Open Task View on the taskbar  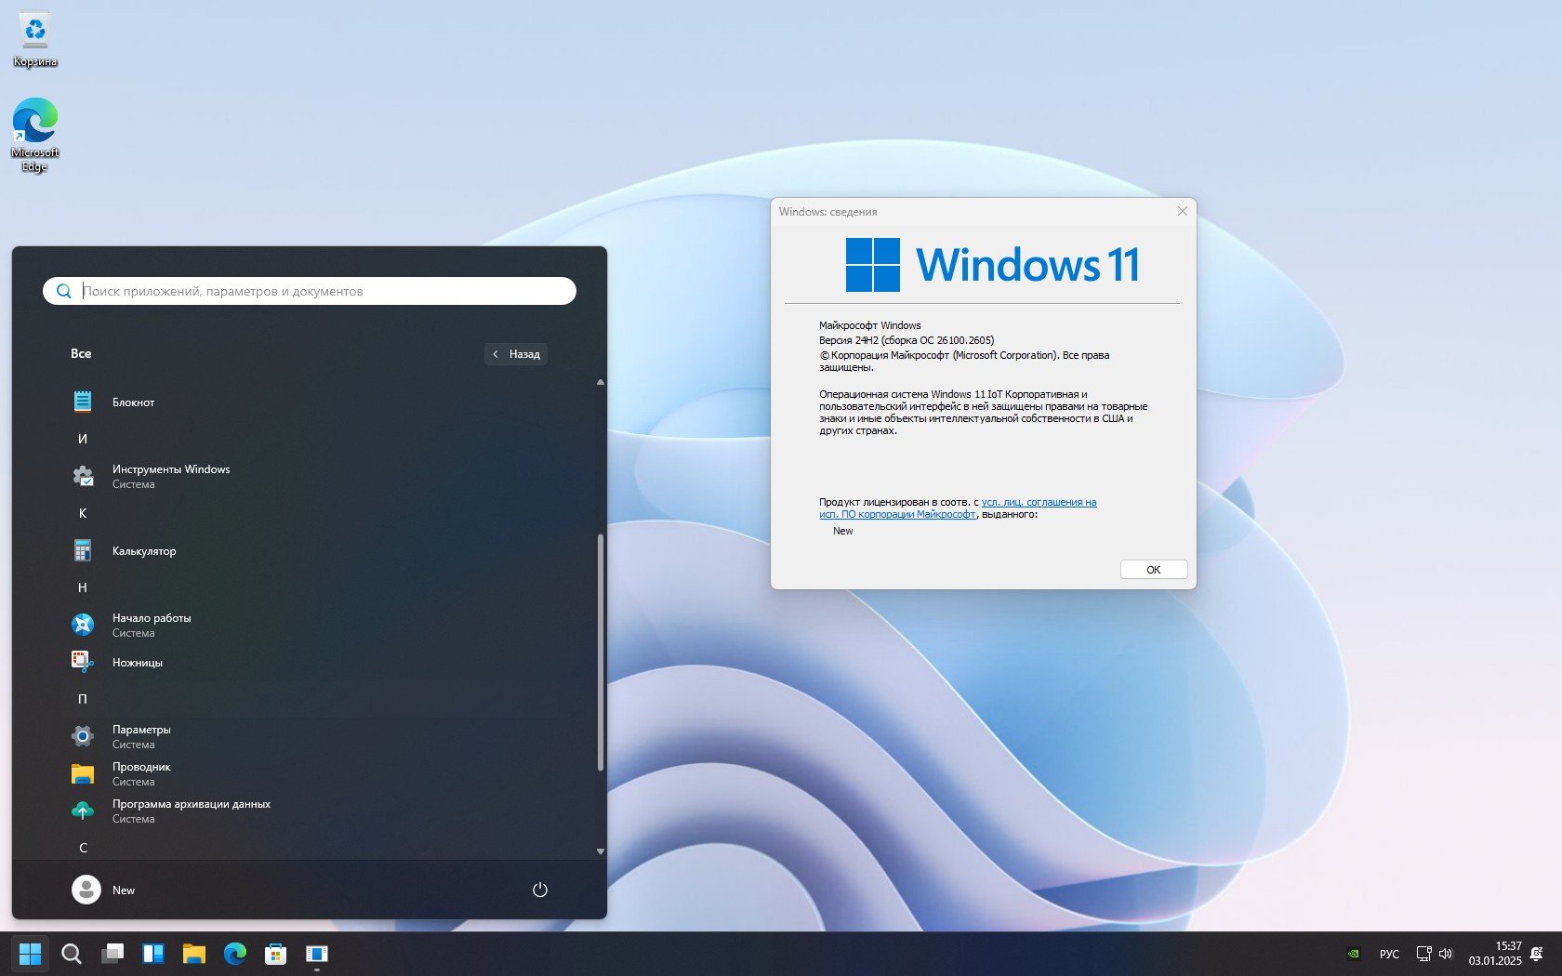click(113, 954)
